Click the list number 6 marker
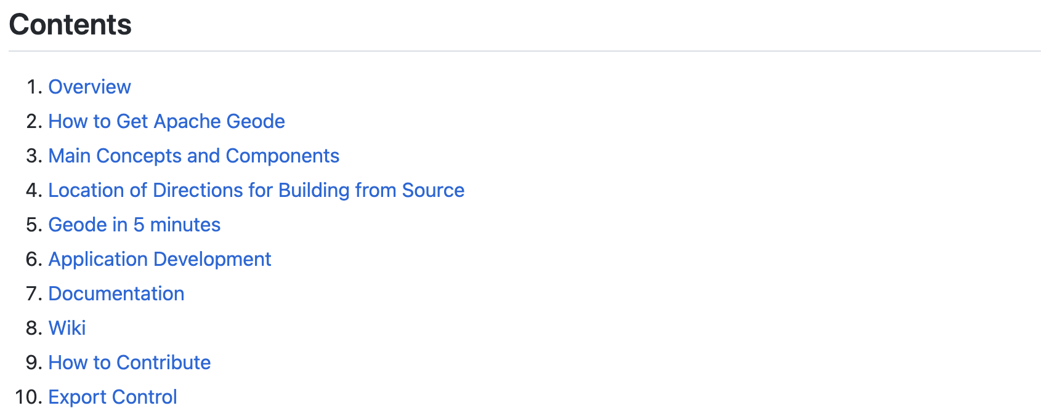Screen dimensions: 1052x416 34,259
